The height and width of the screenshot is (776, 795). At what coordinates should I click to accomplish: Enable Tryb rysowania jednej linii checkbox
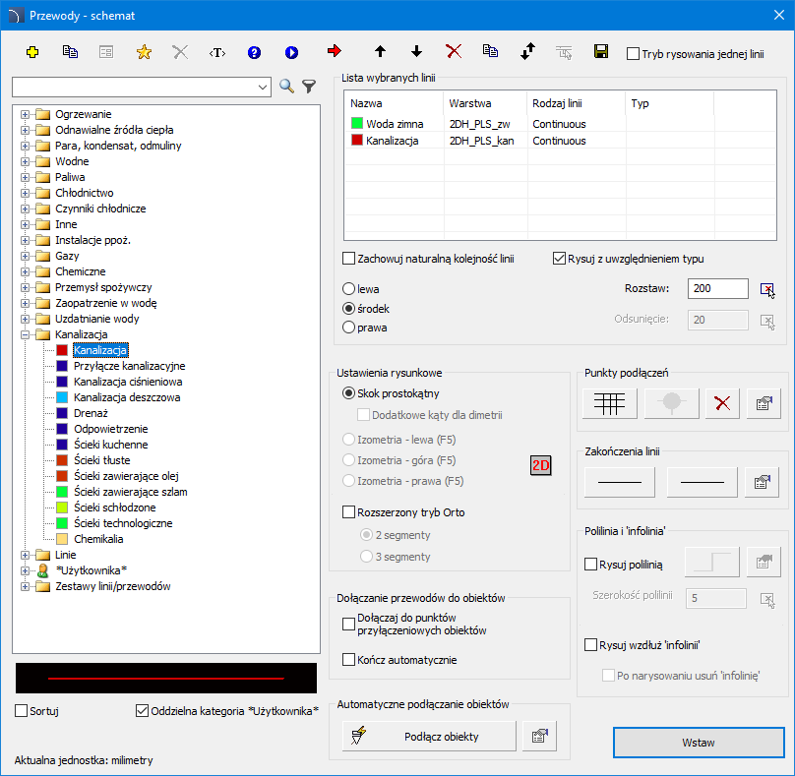pos(634,54)
